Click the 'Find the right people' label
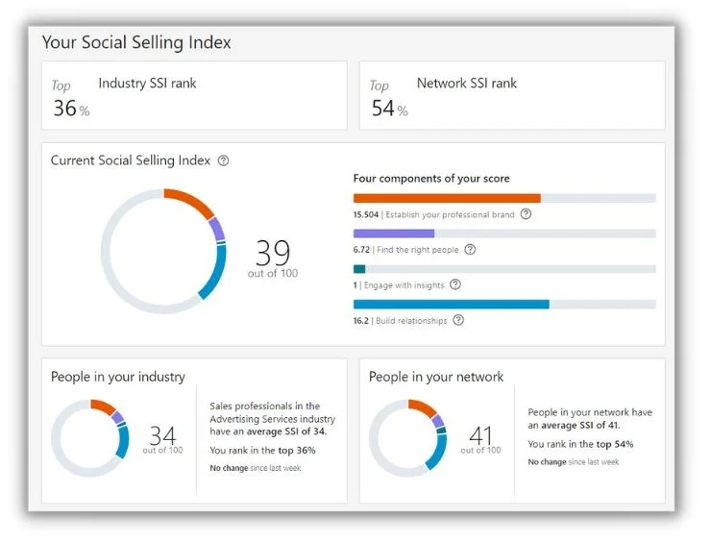 pyautogui.click(x=418, y=250)
